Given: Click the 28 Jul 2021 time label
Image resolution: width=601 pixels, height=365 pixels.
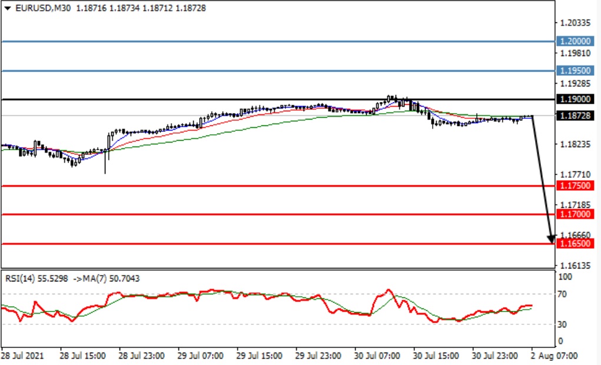Looking at the screenshot, I should [22, 356].
